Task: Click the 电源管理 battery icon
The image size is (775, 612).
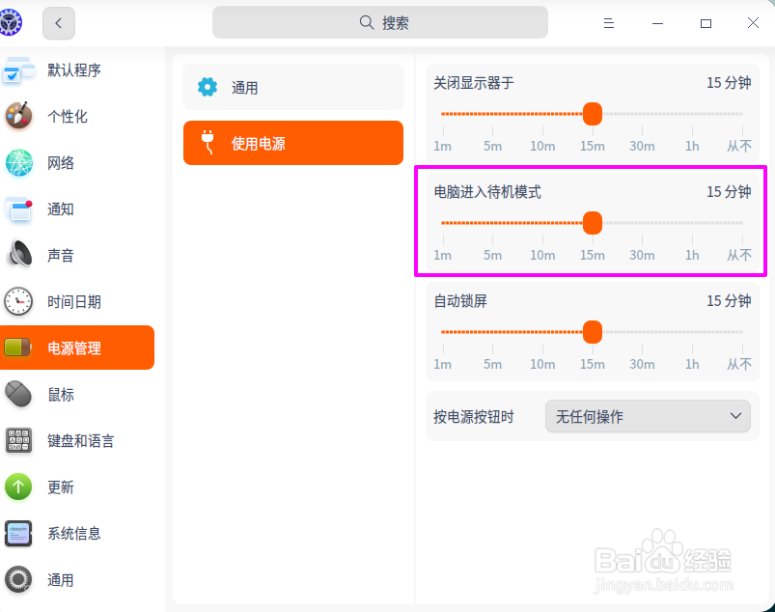Action: 17,348
